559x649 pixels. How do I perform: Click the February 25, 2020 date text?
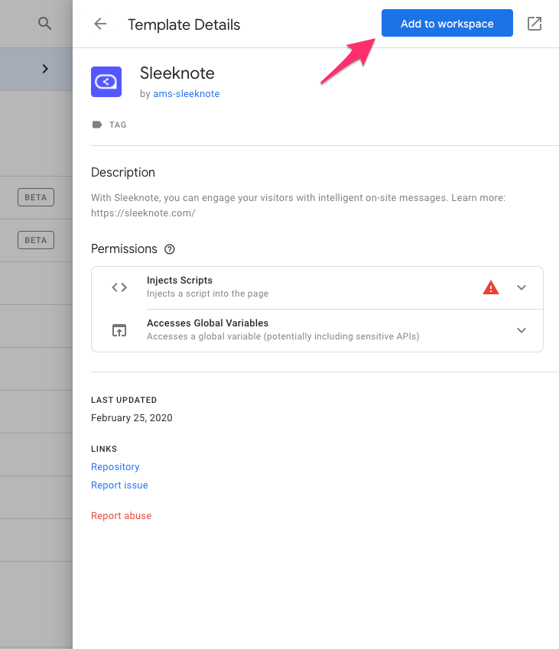coord(132,418)
